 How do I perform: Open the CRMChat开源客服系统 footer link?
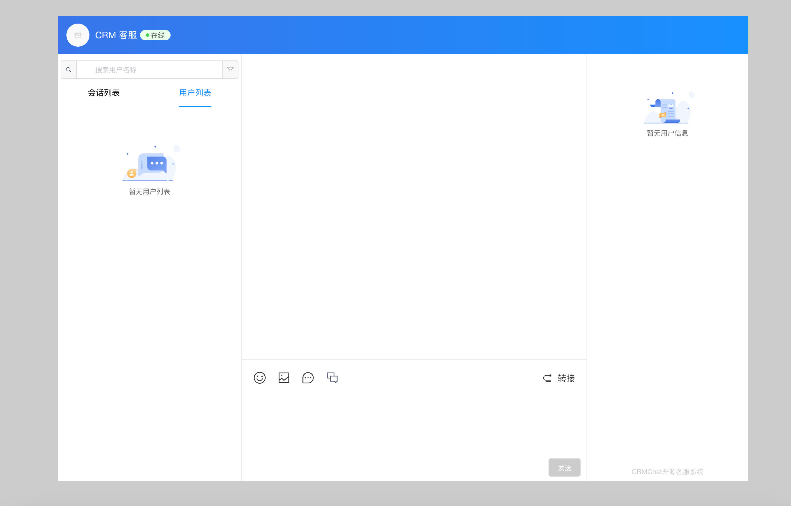(667, 471)
